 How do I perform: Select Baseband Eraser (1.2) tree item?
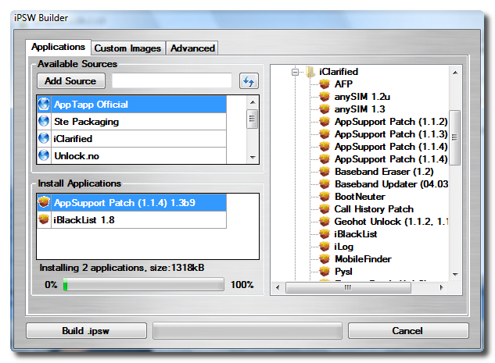pos(384,172)
